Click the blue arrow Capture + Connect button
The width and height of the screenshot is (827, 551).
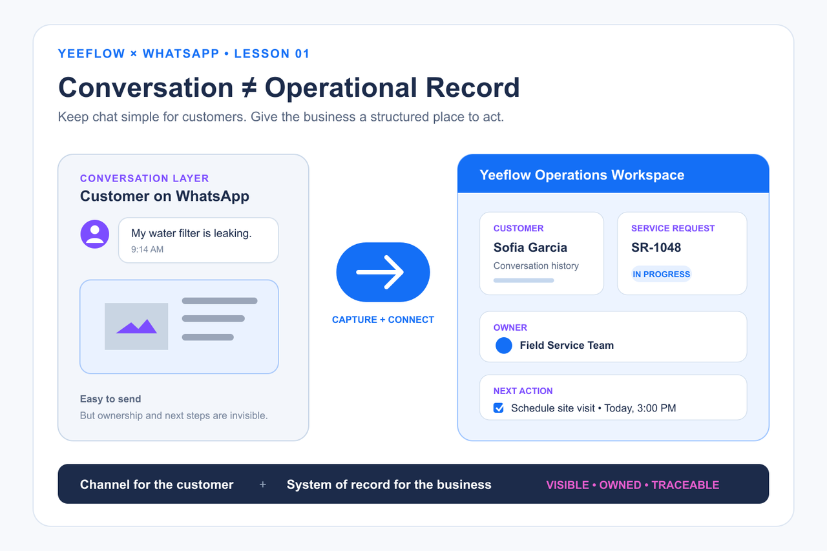pyautogui.click(x=383, y=272)
